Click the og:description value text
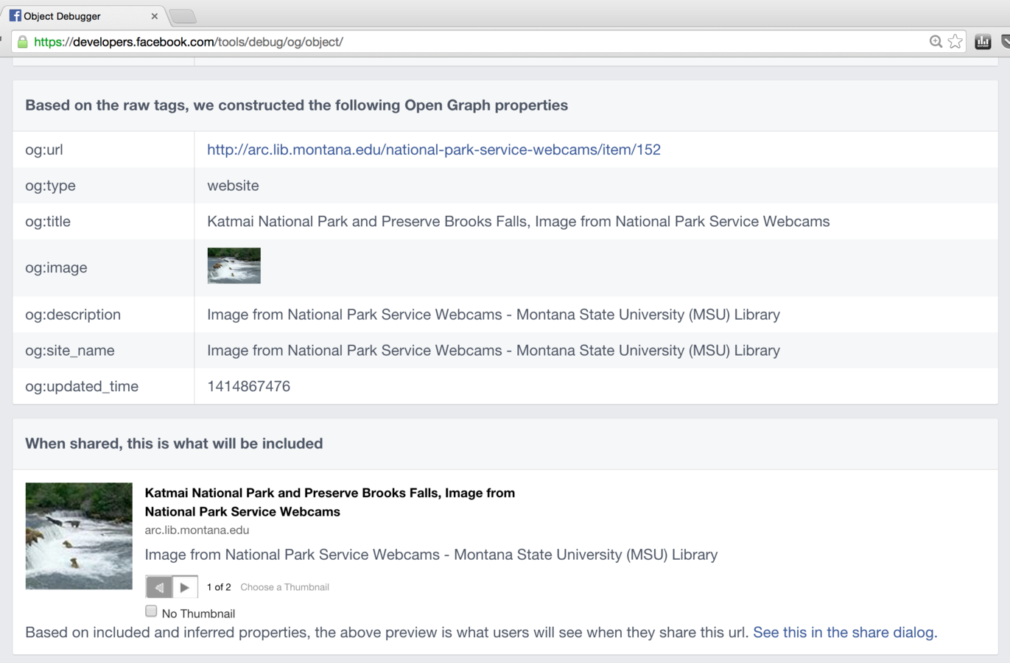The image size is (1010, 663). point(494,315)
